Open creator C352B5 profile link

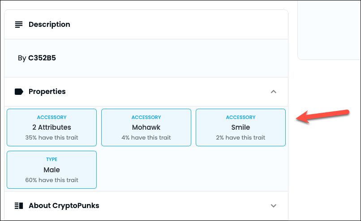42,58
